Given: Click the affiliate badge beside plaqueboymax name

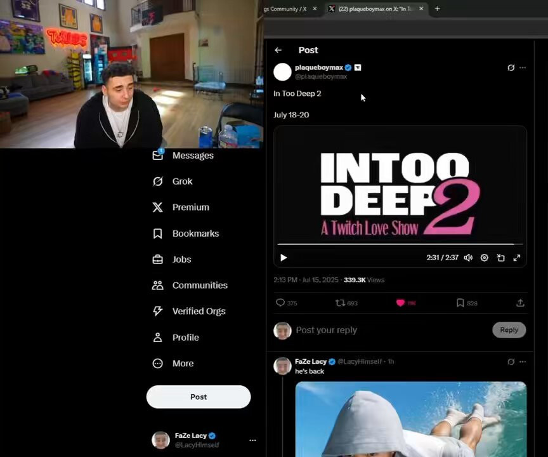Looking at the screenshot, I should (358, 67).
